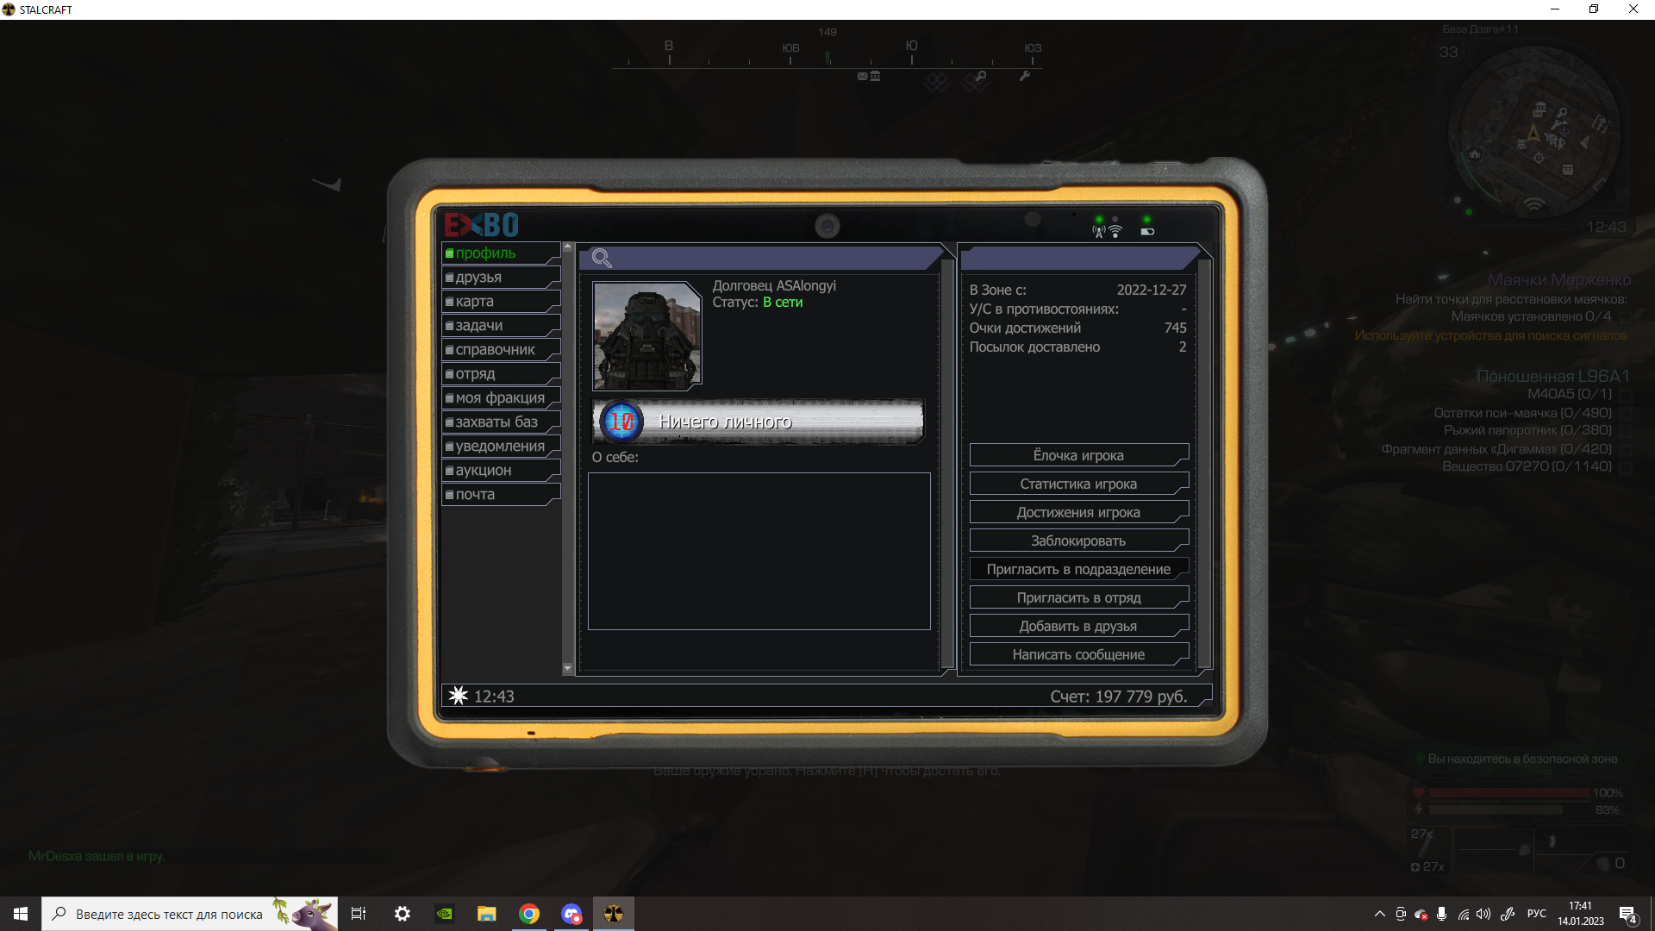Open the моя фракция section
The width and height of the screenshot is (1655, 931).
(x=501, y=397)
